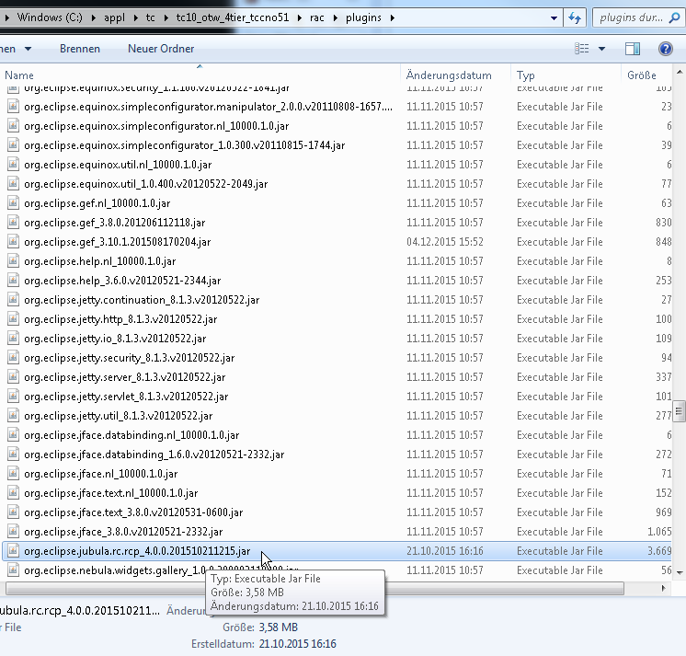Click date 04.12.2015 15:52 cell
The height and width of the screenshot is (656, 686).
pyautogui.click(x=445, y=242)
